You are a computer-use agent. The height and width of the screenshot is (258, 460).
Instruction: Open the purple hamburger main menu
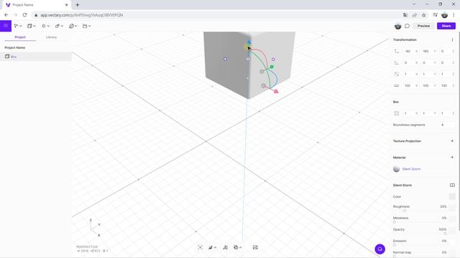click(x=6, y=26)
